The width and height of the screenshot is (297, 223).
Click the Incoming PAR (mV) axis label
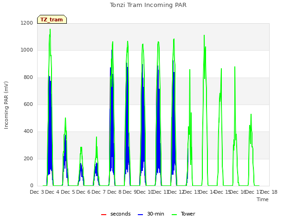(6, 105)
